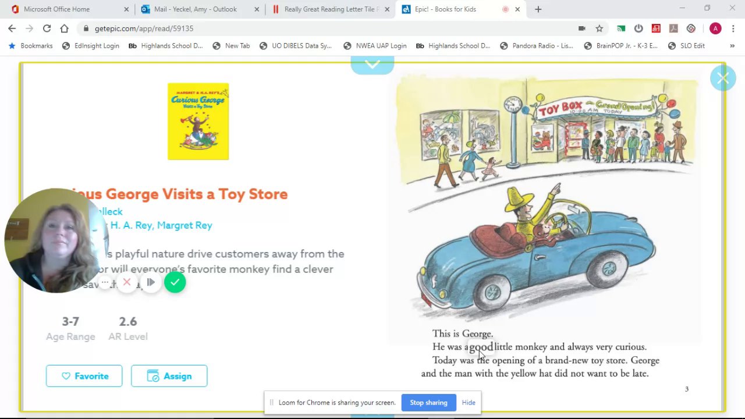Reload the current page
The width and height of the screenshot is (745, 419).
click(x=47, y=28)
